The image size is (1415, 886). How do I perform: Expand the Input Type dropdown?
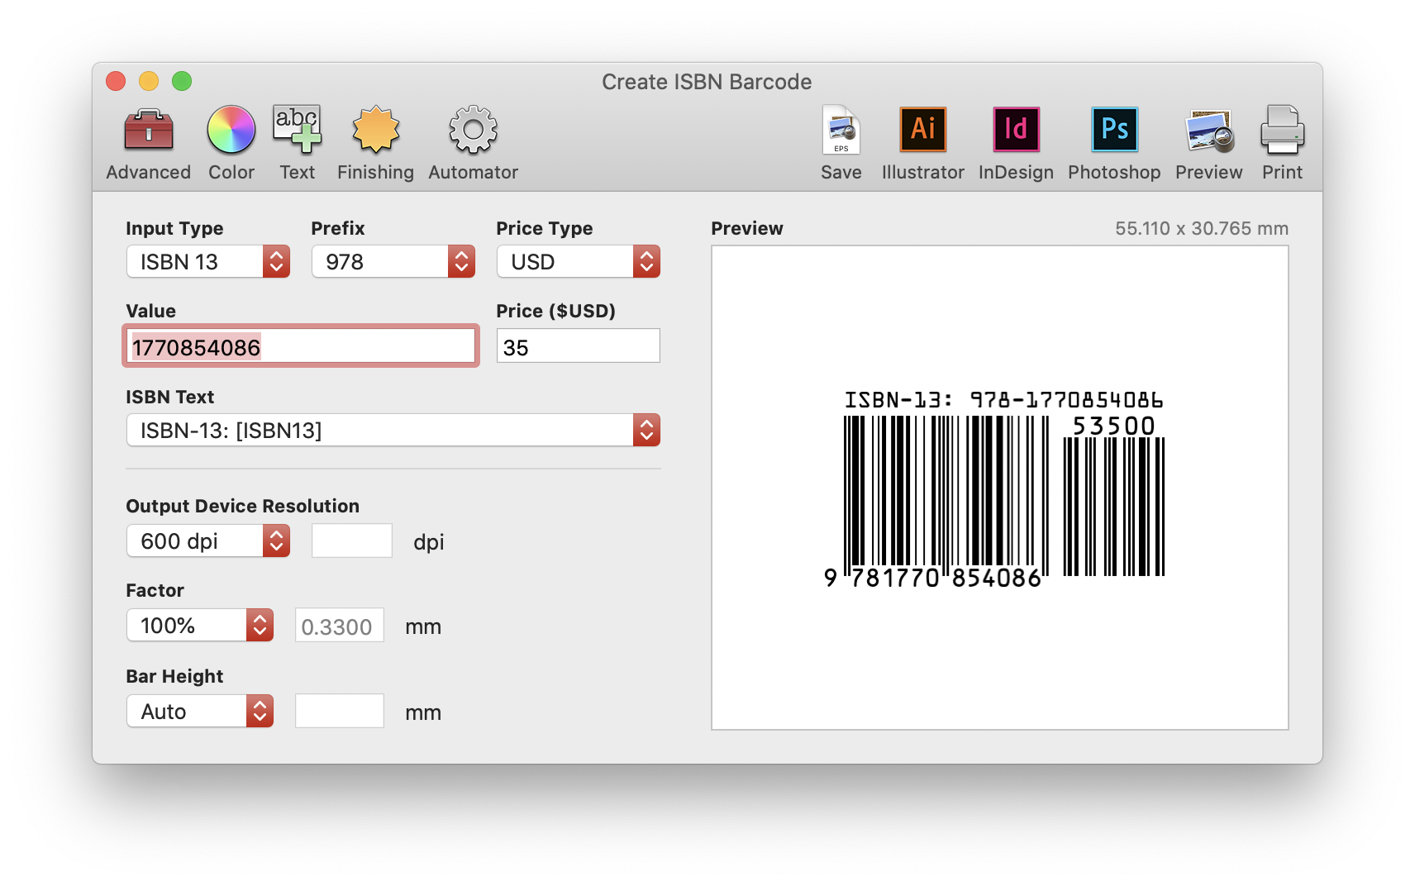pyautogui.click(x=208, y=262)
